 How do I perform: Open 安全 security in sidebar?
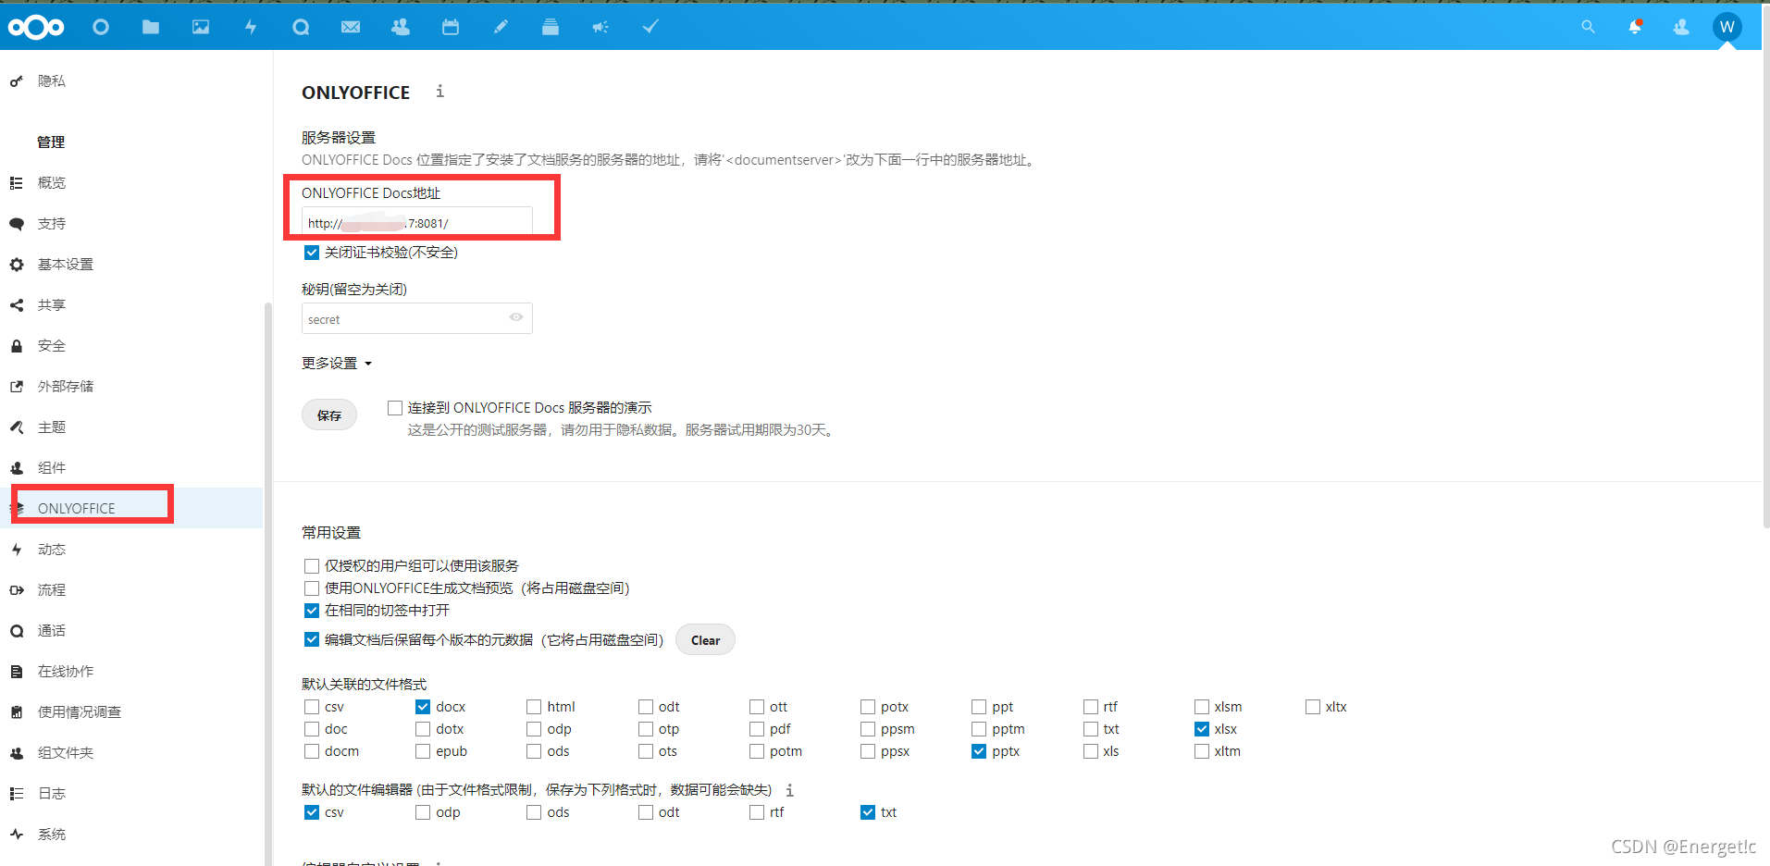pyautogui.click(x=52, y=346)
